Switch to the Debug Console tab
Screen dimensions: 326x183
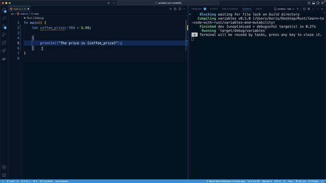230,9
